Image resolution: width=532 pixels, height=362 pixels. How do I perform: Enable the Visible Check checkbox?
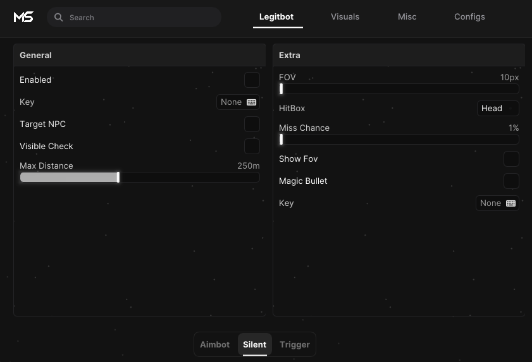pos(252,147)
